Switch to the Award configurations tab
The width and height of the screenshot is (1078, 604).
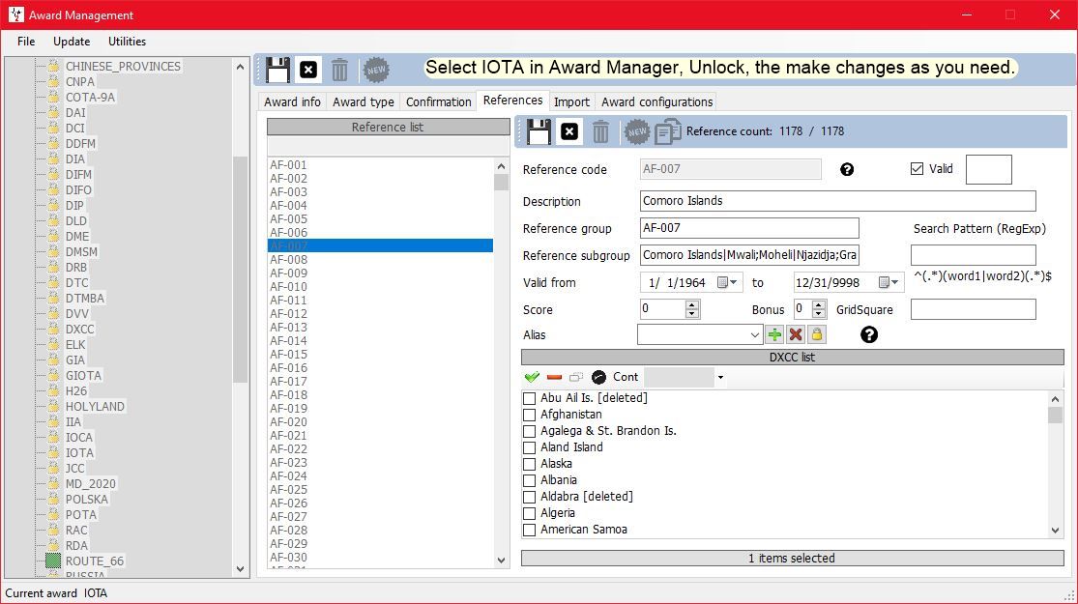657,101
